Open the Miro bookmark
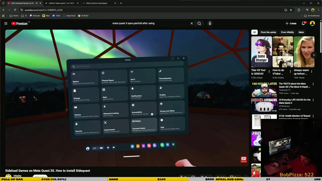The image size is (322, 181). (46, 16)
